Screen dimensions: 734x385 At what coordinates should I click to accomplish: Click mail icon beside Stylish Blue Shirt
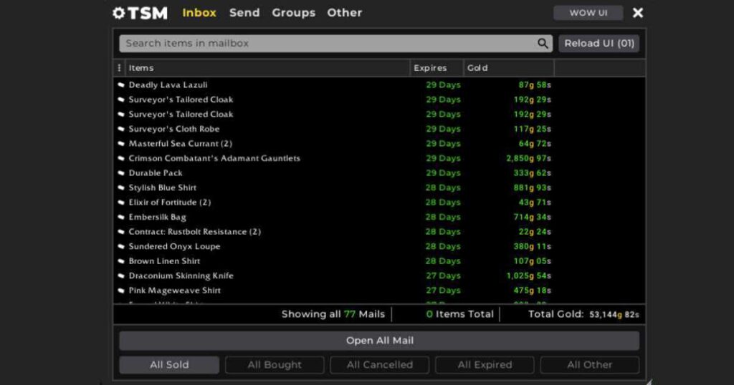[x=121, y=188]
